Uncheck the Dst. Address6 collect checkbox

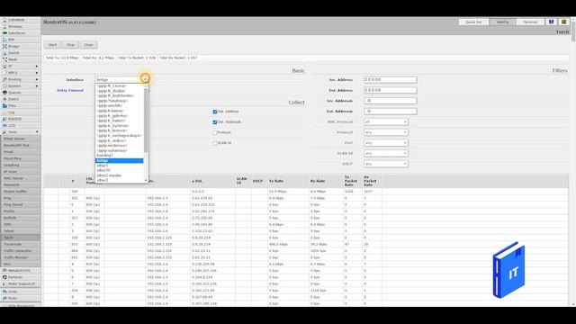click(215, 122)
